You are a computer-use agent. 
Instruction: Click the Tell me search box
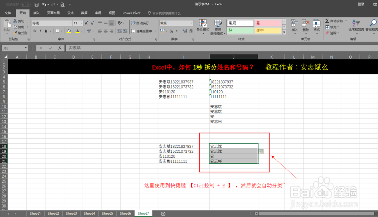(x=164, y=13)
